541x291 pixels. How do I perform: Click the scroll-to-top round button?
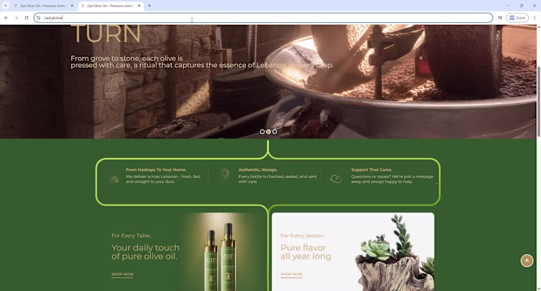(x=527, y=261)
